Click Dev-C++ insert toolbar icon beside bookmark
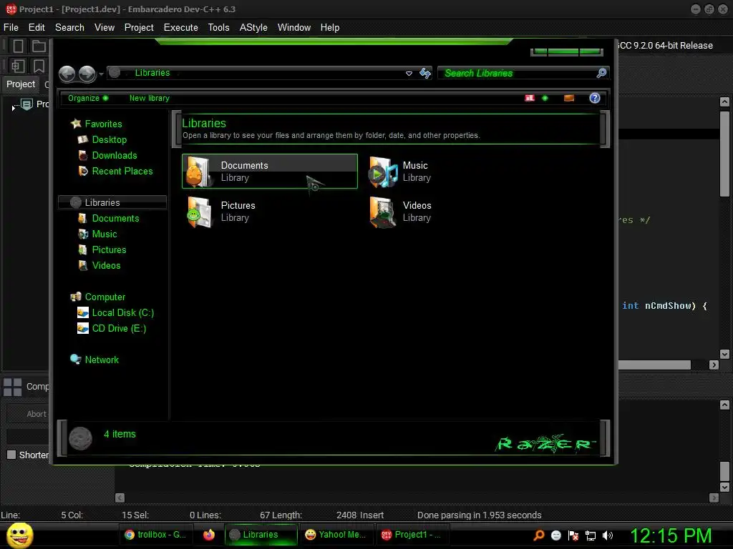This screenshot has width=733, height=549. (18, 66)
